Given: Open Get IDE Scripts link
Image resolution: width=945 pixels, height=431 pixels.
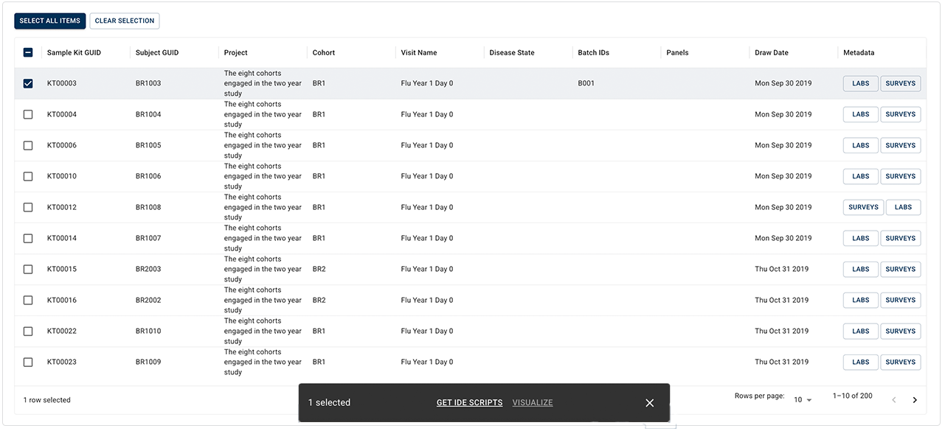Looking at the screenshot, I should pyautogui.click(x=469, y=403).
